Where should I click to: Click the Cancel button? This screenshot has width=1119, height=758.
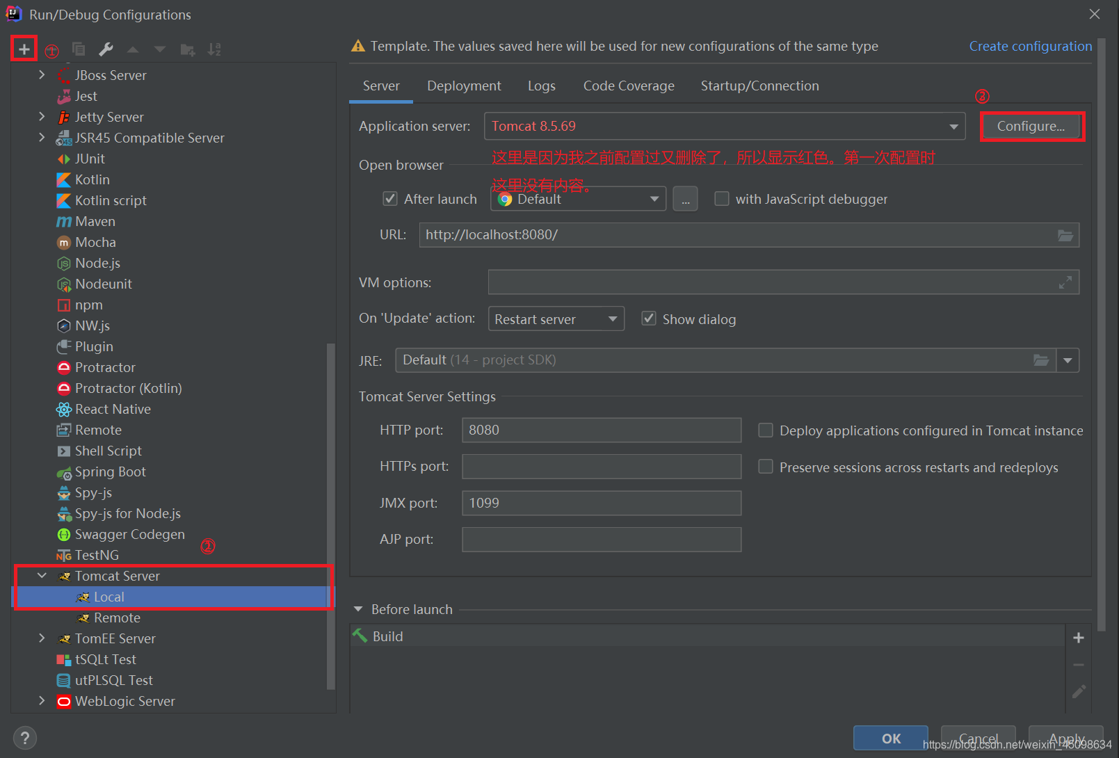tap(979, 739)
